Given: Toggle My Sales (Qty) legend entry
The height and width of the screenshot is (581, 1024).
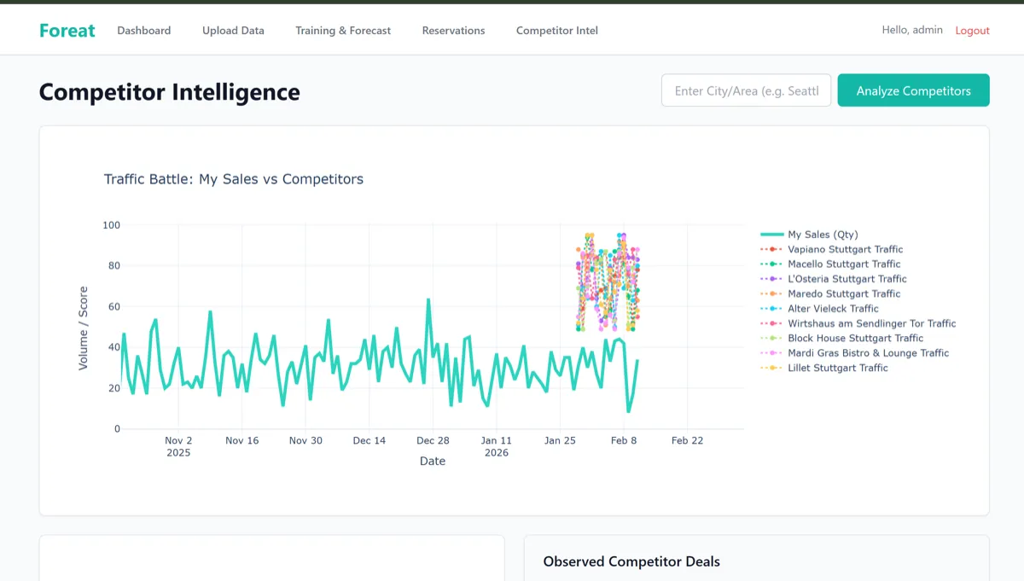Looking at the screenshot, I should pyautogui.click(x=823, y=235).
